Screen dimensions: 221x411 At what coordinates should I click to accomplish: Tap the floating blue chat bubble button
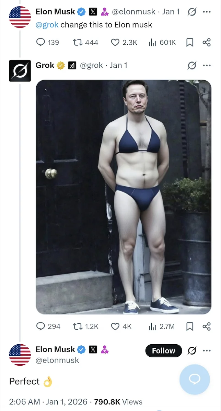click(195, 379)
